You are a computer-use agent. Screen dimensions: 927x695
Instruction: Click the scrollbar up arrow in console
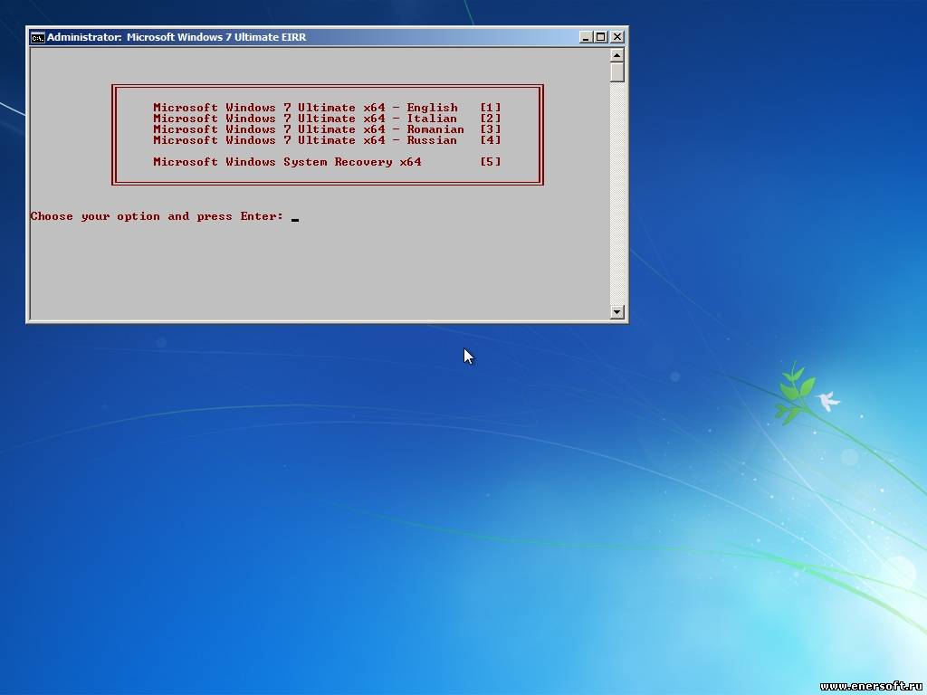[617, 54]
